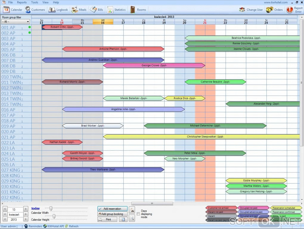
Task: Go to next month arrow beside kwiecień
Action: [26, 214]
